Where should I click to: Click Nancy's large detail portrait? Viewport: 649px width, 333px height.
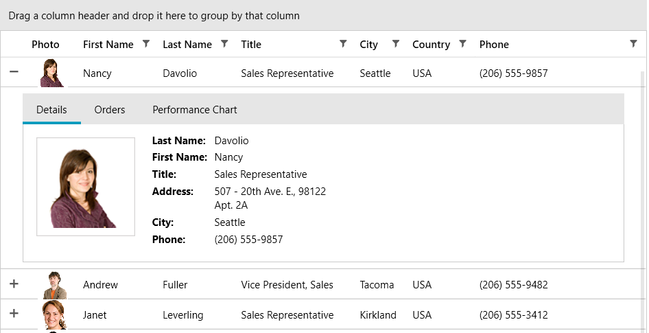pyautogui.click(x=86, y=187)
